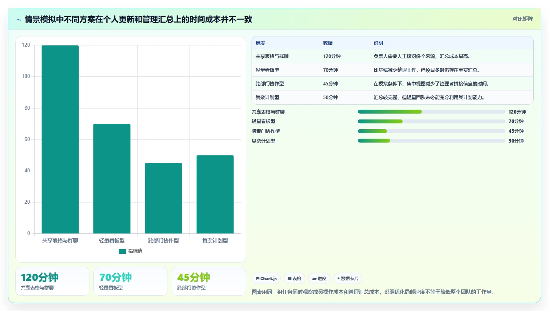549x311 pixels.
Task: Click the 120分钟 cell in the table
Action: [332, 56]
